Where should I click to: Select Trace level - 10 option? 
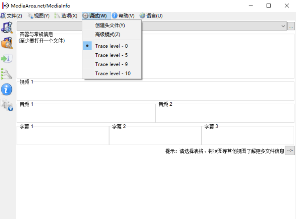tap(112, 73)
